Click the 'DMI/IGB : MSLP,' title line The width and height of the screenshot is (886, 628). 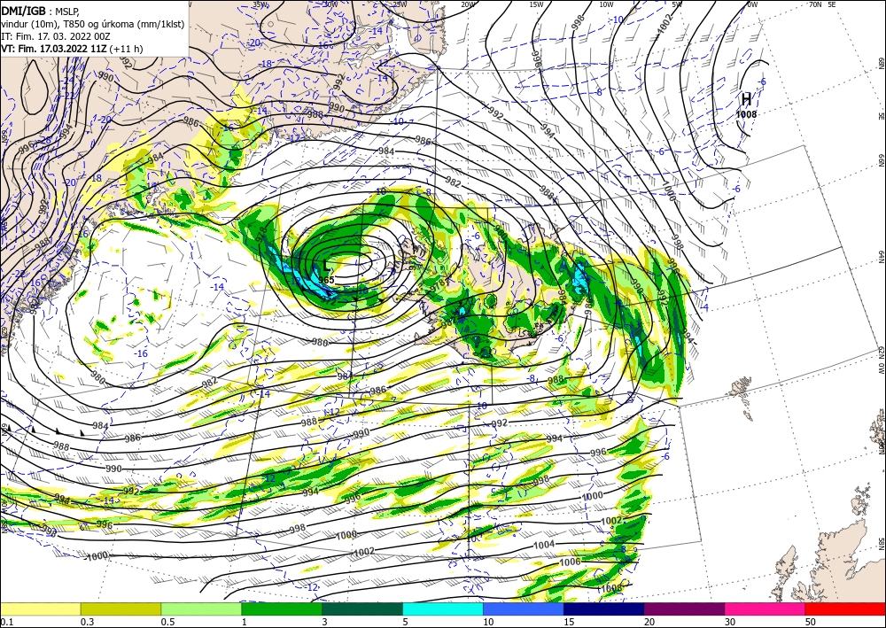click(x=41, y=12)
